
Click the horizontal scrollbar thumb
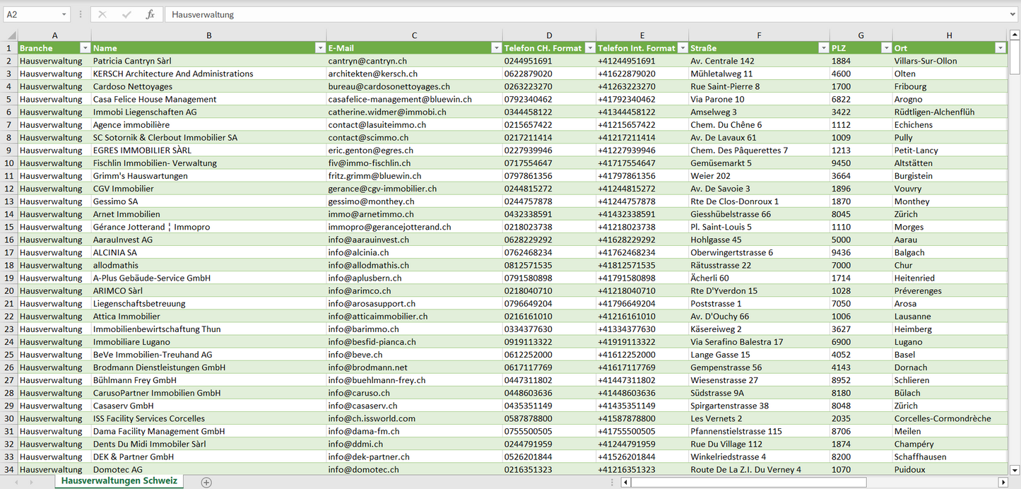click(x=748, y=482)
